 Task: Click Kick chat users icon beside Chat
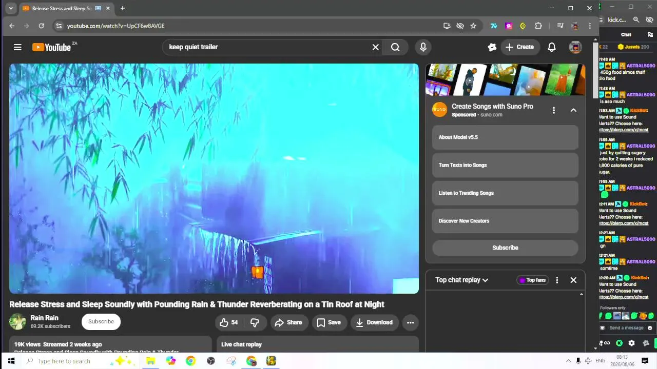tap(650, 35)
